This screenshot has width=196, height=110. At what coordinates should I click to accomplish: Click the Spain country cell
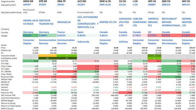(x=80, y=32)
